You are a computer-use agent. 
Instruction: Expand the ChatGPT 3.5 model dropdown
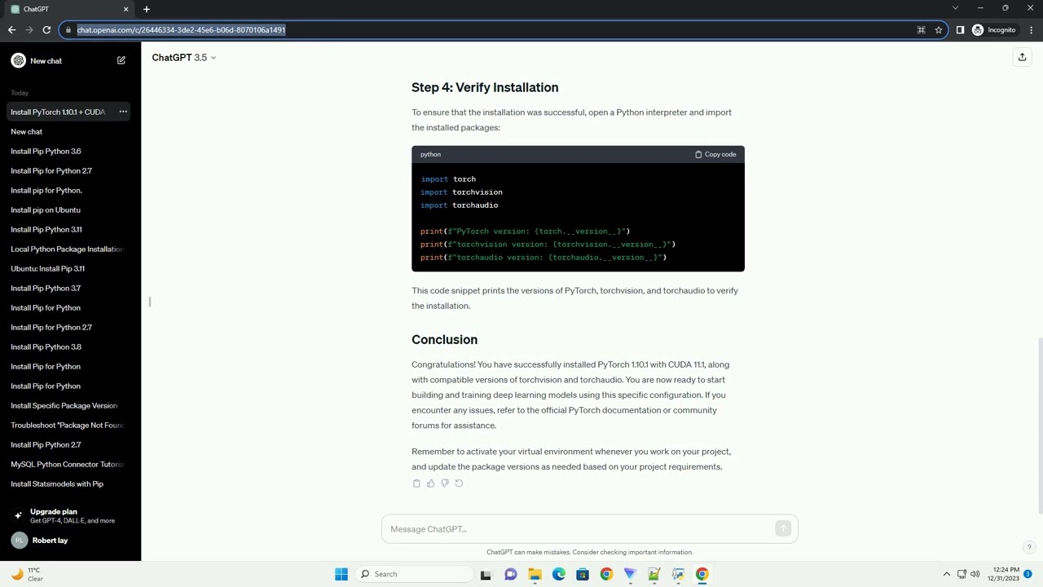tap(184, 57)
